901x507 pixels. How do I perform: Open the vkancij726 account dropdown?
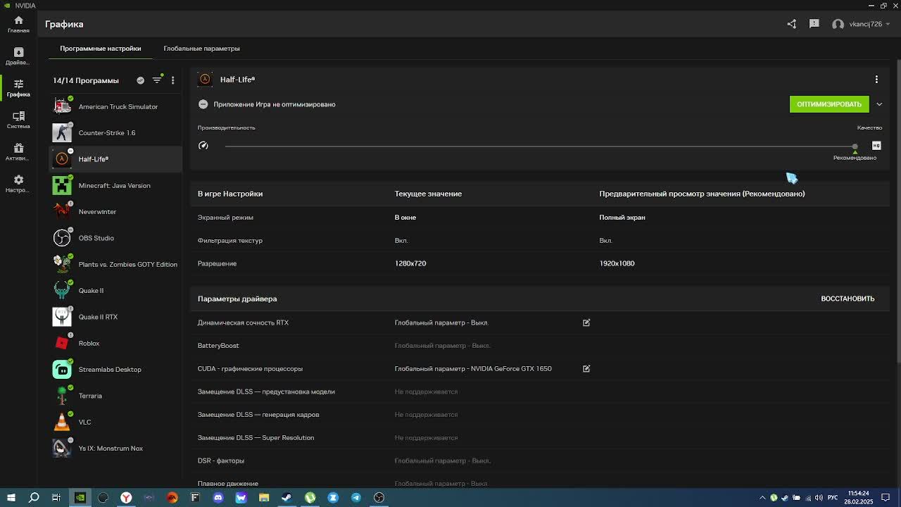tap(862, 24)
